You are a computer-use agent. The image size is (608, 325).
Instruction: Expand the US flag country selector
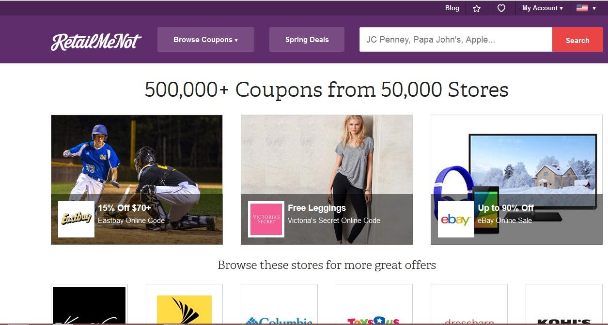point(586,8)
